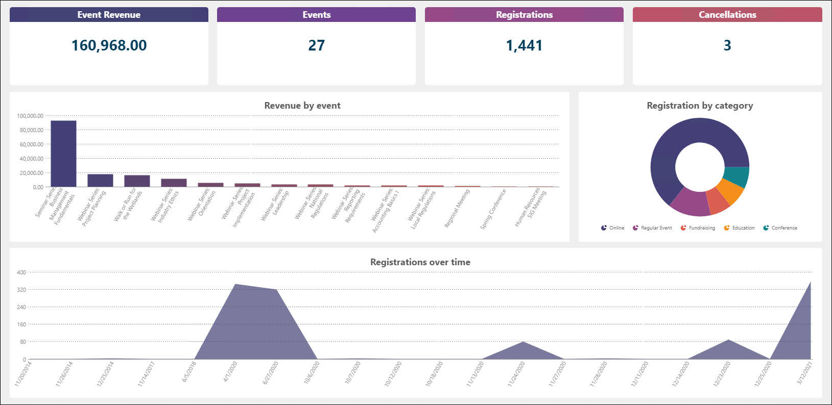832x405 pixels.
Task: Click the Online legend pie icon
Action: pos(604,228)
